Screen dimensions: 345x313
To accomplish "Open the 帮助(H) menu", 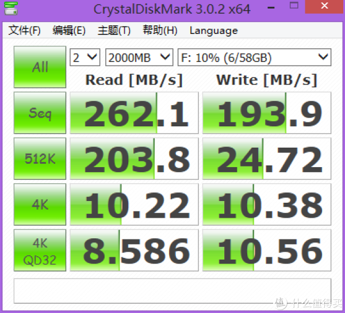I will pos(160,30).
